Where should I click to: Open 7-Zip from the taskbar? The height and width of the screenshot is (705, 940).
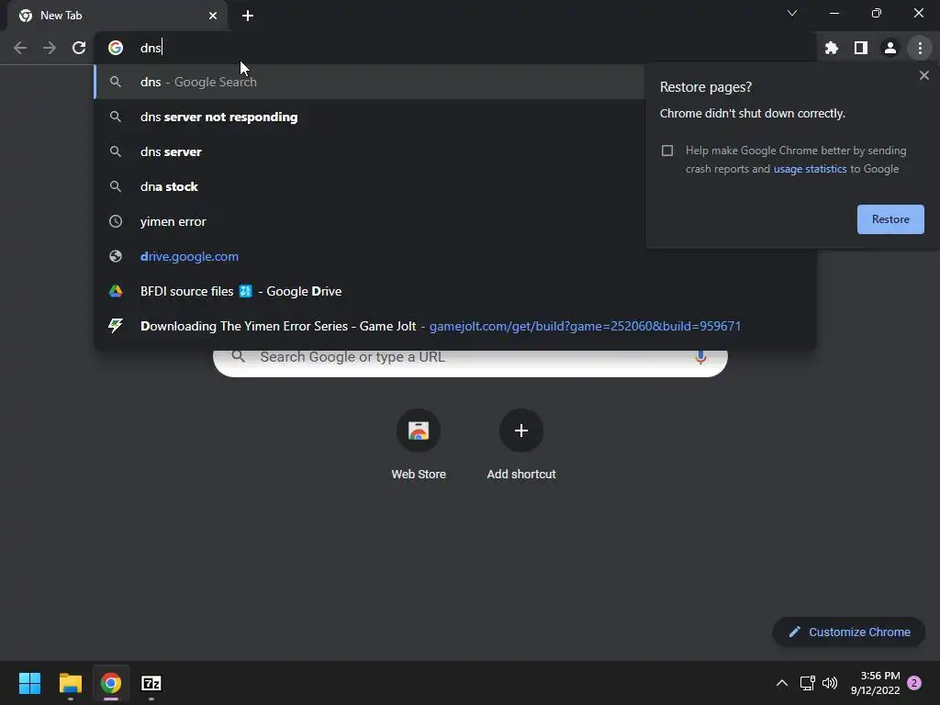[151, 683]
